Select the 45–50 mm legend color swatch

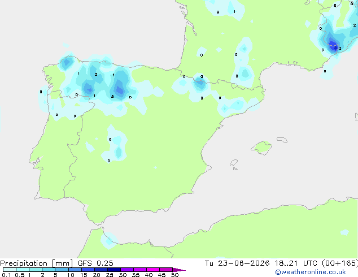coord(166,270)
